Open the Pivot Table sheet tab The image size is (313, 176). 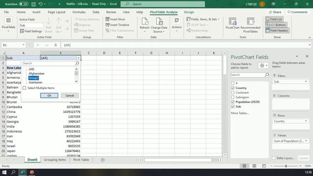pos(81,160)
